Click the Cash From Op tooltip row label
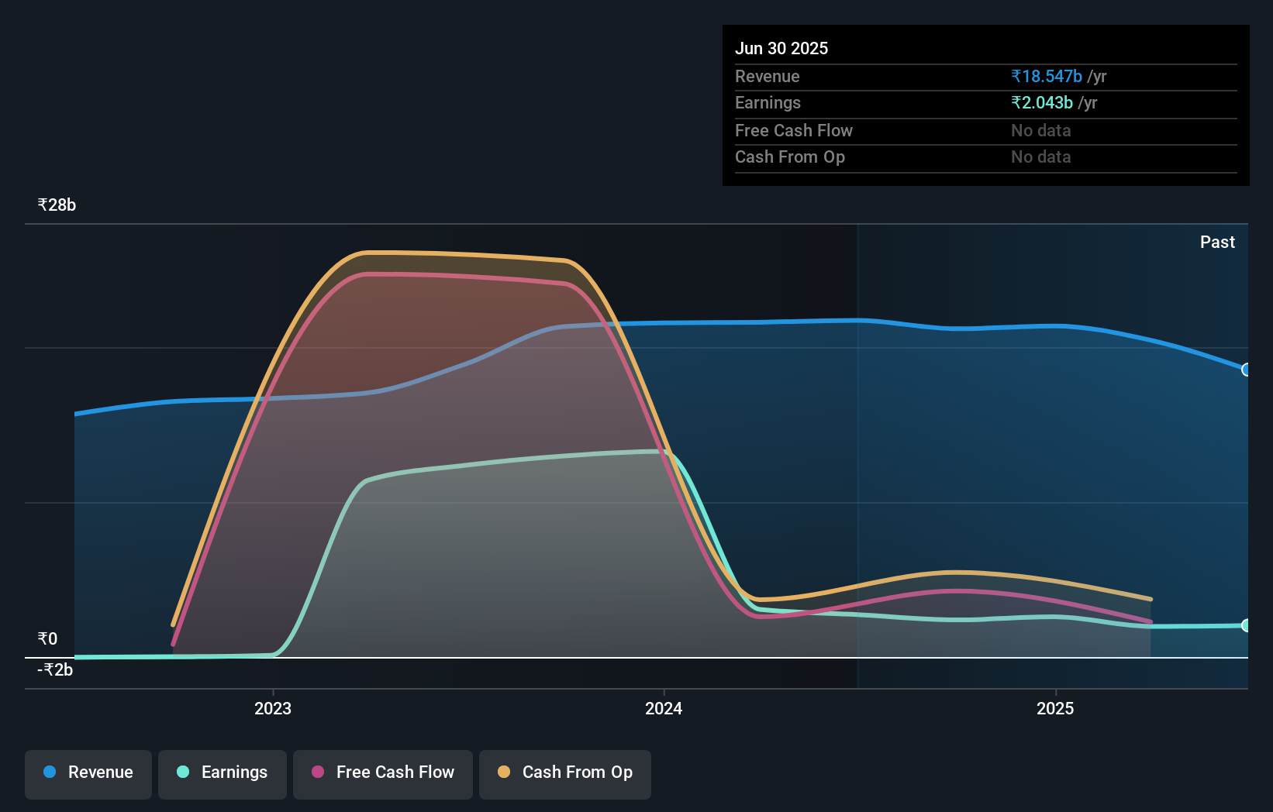1273x812 pixels. pyautogui.click(x=790, y=157)
